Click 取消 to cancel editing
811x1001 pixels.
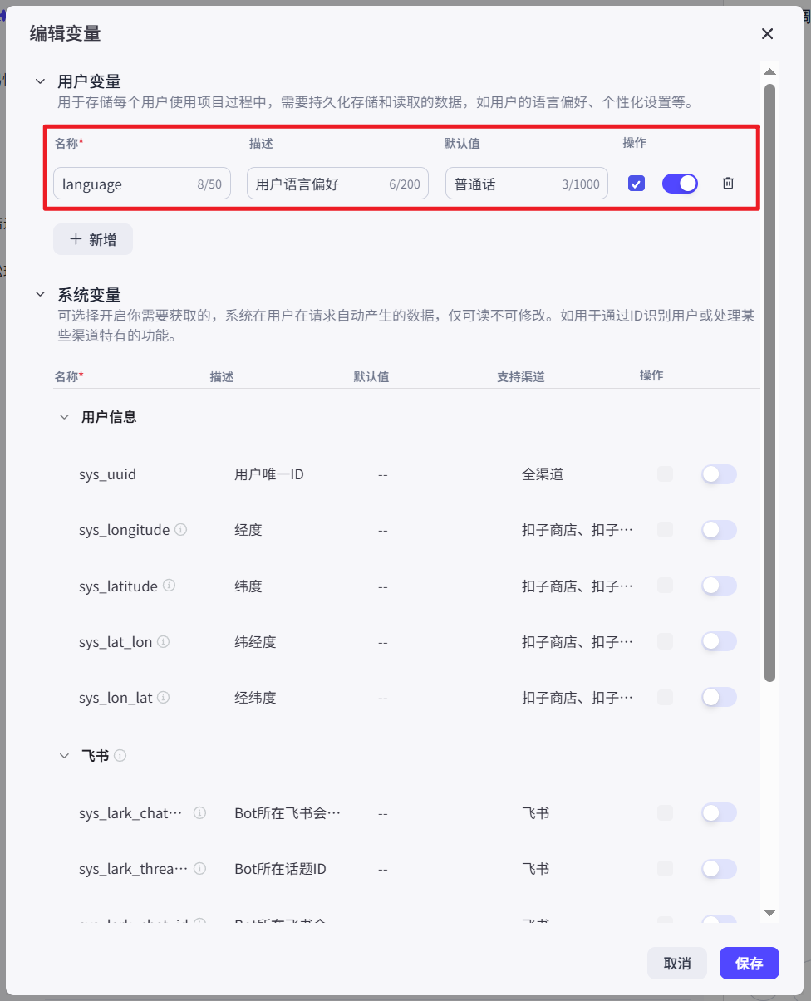[677, 964]
